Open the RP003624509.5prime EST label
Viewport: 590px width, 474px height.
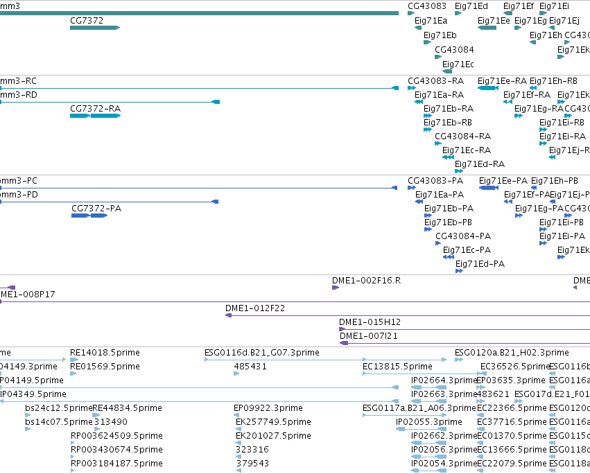tap(116, 437)
